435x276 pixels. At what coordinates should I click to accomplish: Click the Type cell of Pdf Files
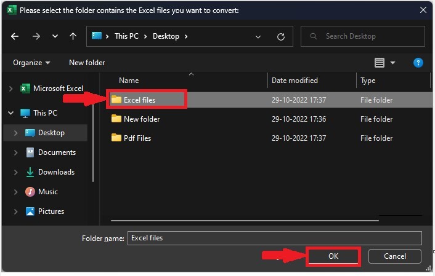[x=376, y=138]
